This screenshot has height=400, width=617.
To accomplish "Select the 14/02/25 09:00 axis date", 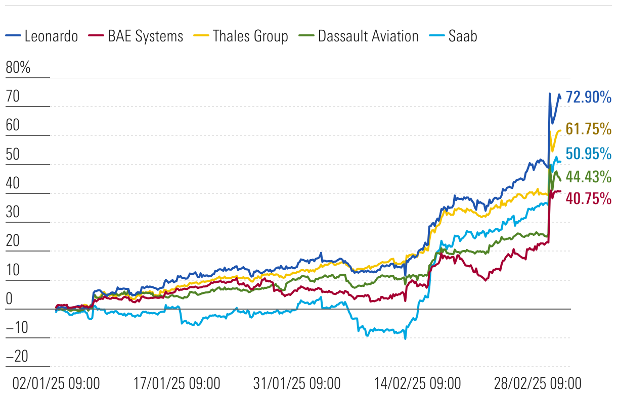I will point(417,384).
